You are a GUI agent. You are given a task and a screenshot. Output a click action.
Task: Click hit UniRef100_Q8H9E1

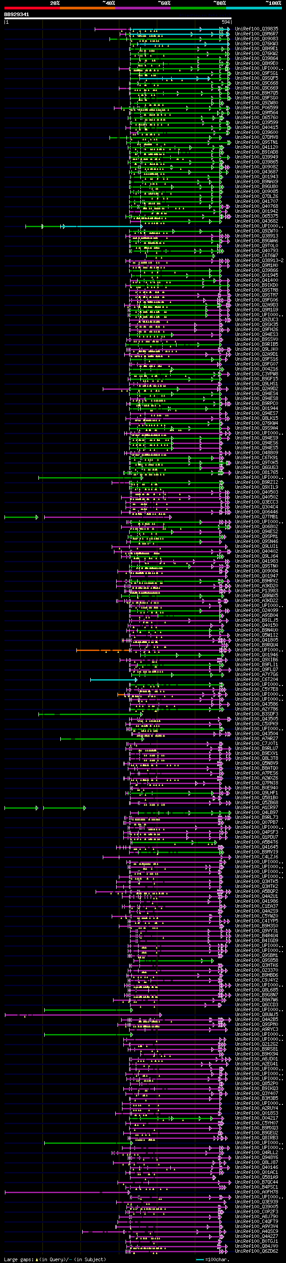coord(257,48)
